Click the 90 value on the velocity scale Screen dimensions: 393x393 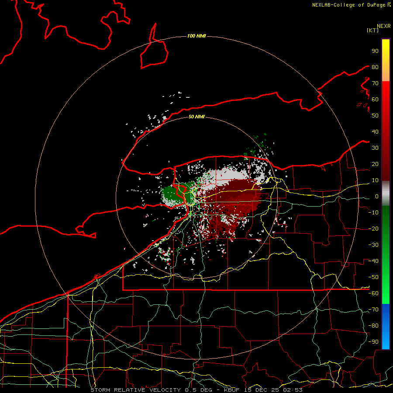click(x=375, y=51)
